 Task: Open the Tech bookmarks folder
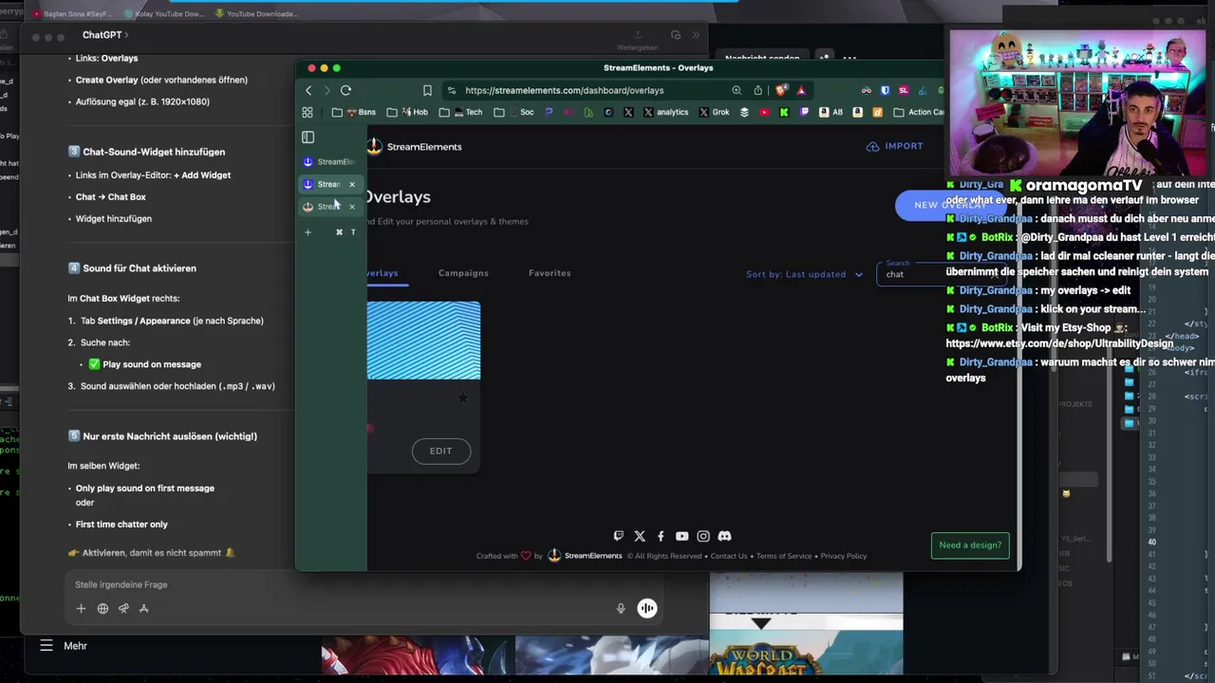click(462, 112)
